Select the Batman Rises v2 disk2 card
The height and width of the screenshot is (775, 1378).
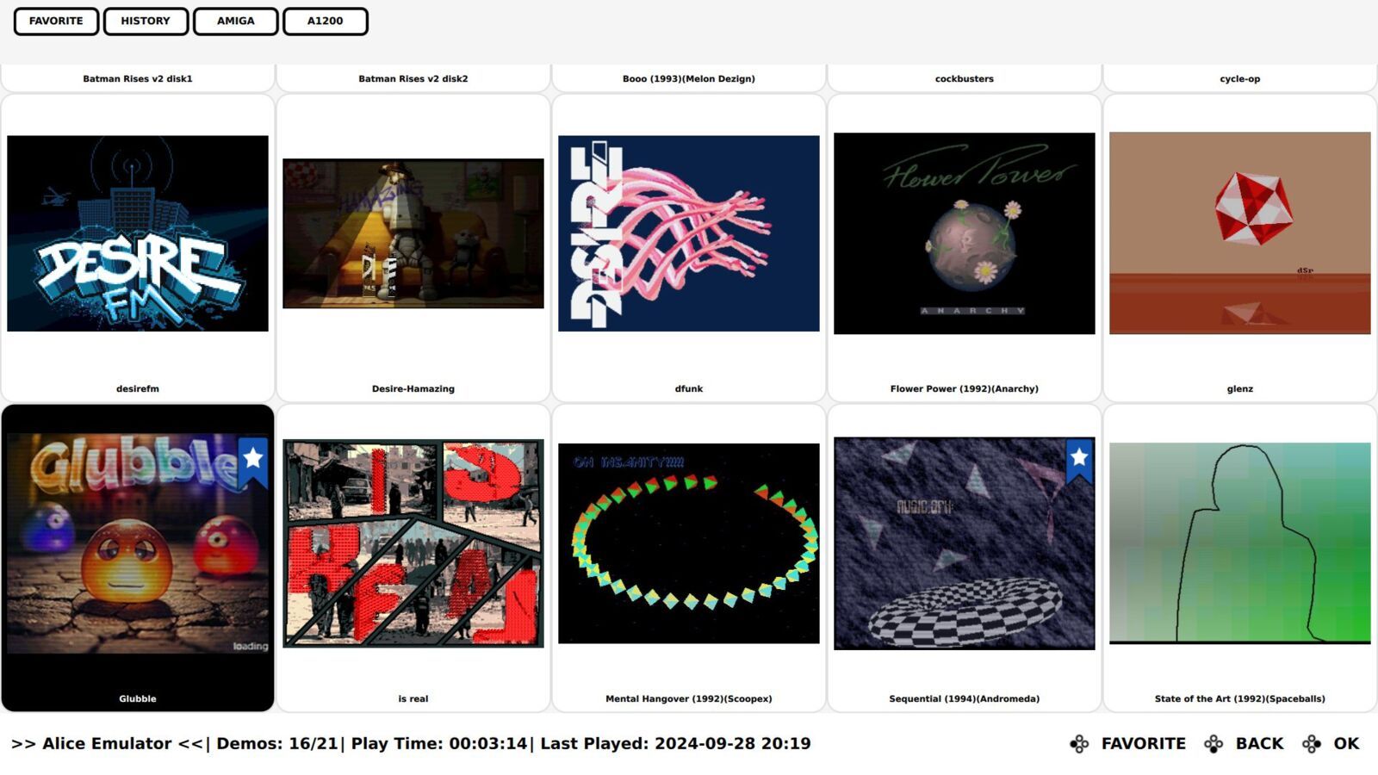413,78
